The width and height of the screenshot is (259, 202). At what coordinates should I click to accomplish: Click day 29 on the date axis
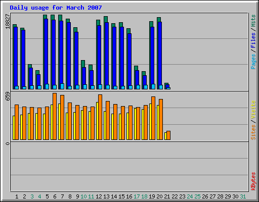pos(228,196)
